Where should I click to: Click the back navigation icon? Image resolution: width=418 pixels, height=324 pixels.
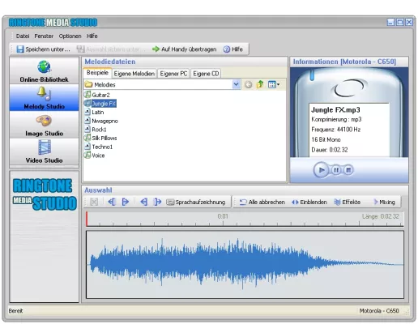pyautogui.click(x=248, y=85)
